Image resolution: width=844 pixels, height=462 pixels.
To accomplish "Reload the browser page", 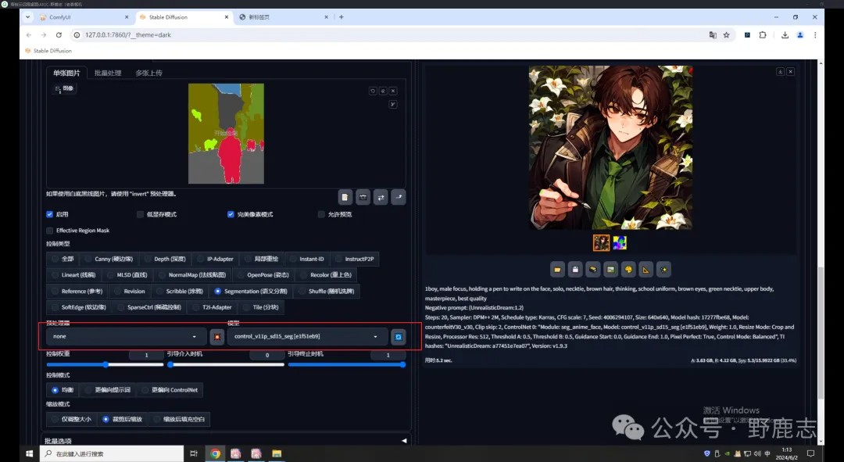I will pos(59,35).
